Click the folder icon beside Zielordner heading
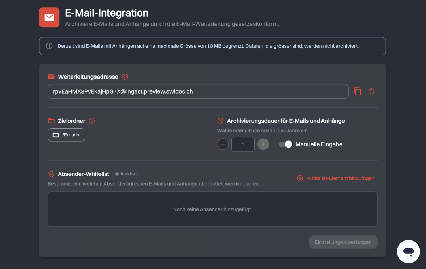 (x=51, y=121)
